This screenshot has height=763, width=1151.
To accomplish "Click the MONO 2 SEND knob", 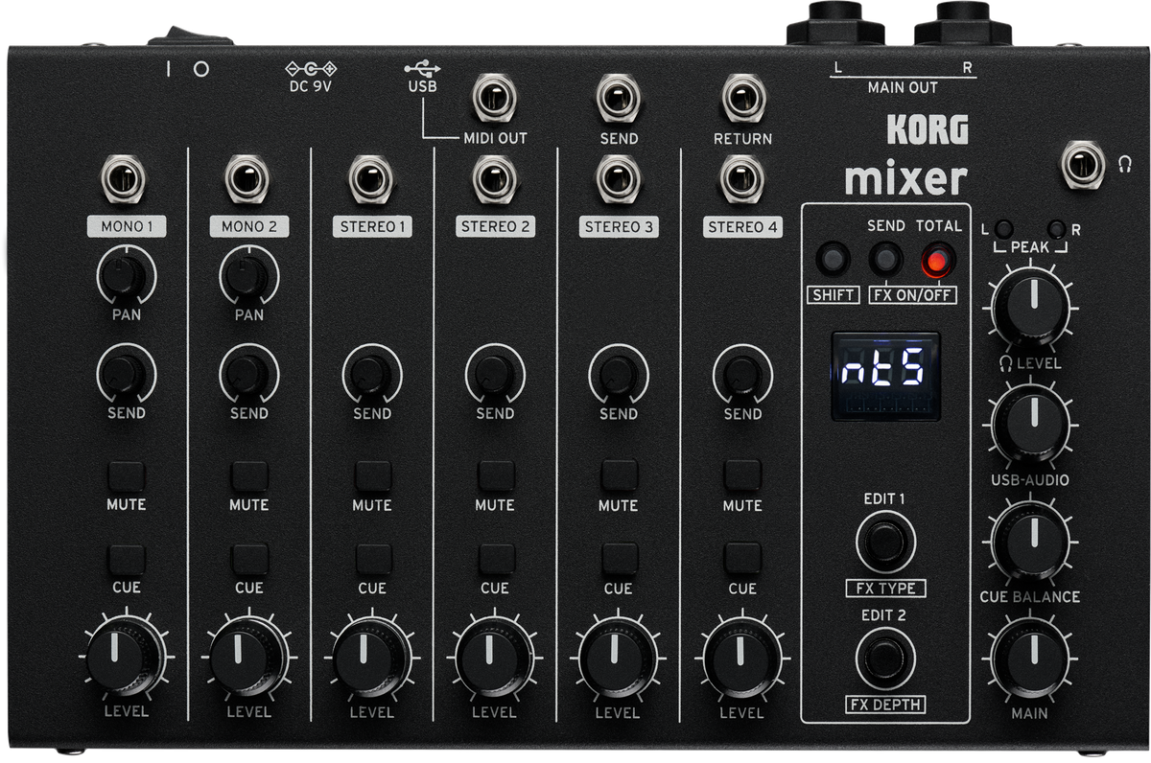I will pyautogui.click(x=248, y=374).
